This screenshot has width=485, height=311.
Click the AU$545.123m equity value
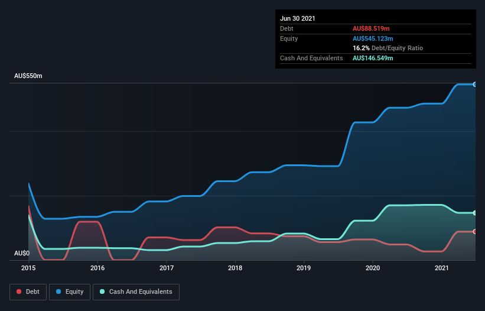373,38
